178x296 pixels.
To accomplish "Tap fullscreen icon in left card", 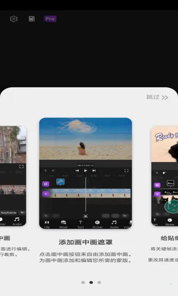I will coord(21,167).
